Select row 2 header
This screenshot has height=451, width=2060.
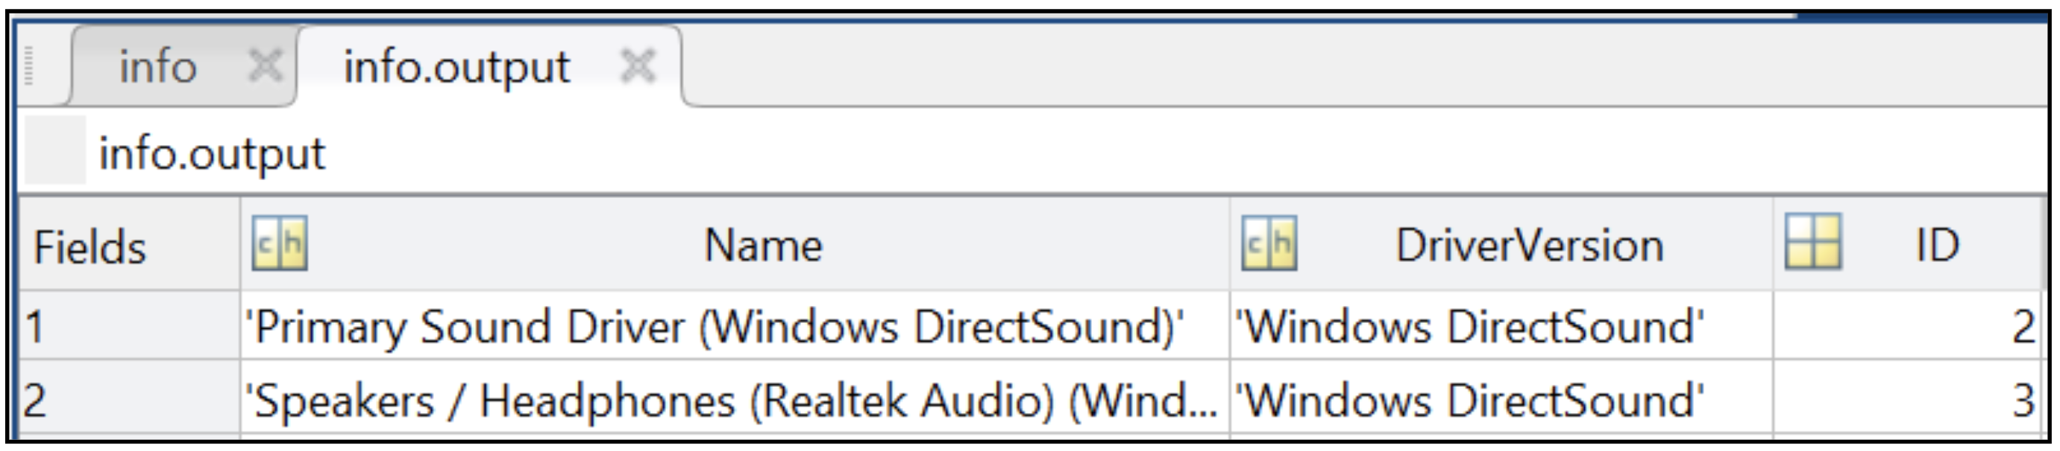pos(128,400)
